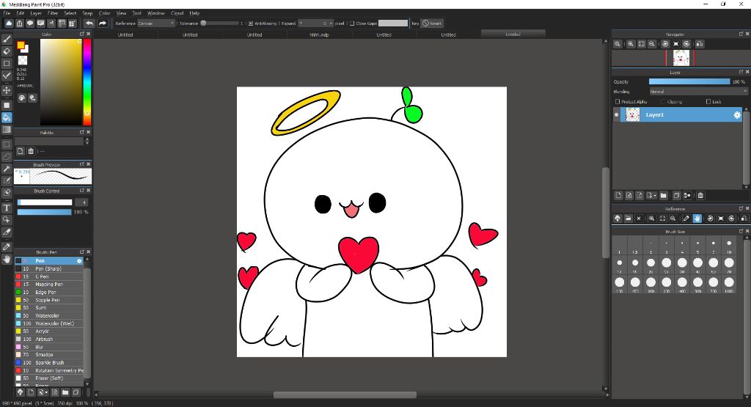The image size is (751, 407).
Task: Open the Cloud menu
Action: 177,13
